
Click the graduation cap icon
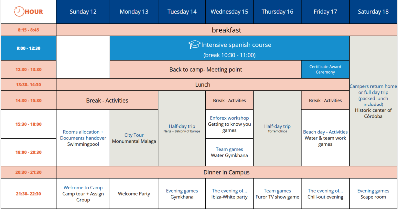194,45
